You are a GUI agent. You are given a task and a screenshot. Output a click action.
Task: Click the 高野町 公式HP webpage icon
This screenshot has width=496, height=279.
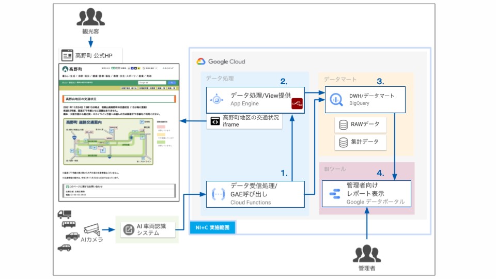click(x=67, y=55)
